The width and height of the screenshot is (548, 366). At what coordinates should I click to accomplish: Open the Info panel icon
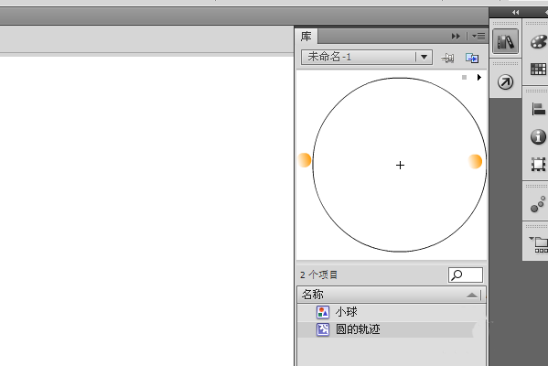click(538, 136)
